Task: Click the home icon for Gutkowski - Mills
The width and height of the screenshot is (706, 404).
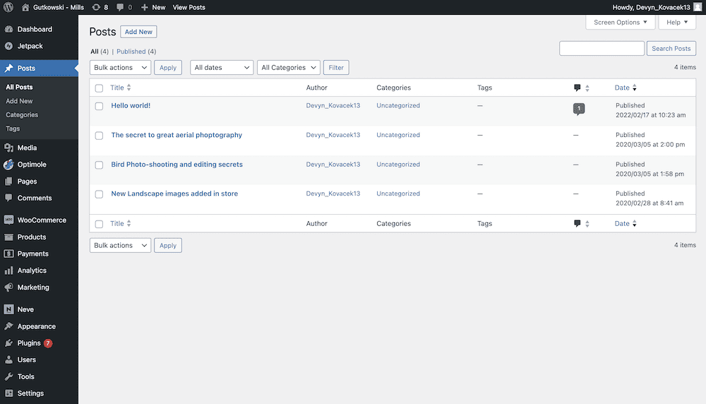Action: pyautogui.click(x=25, y=7)
